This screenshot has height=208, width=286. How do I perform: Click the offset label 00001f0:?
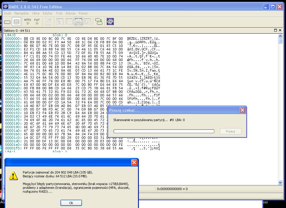point(13,148)
